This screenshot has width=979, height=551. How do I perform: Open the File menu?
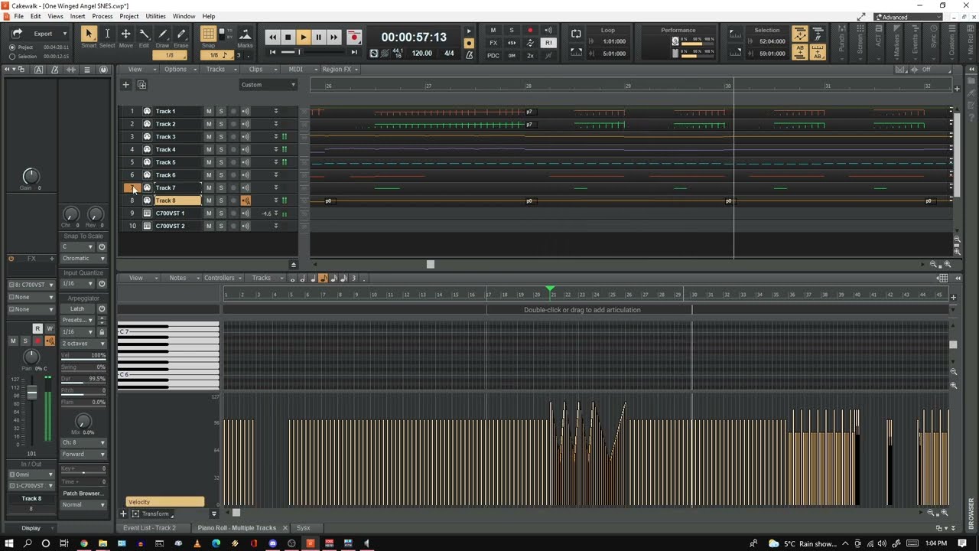18,16
